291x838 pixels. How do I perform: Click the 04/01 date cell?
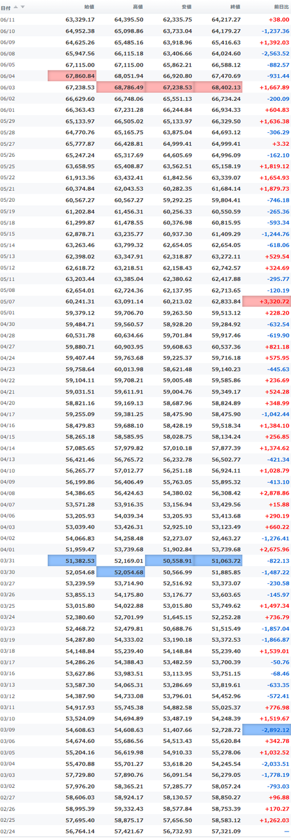[8, 548]
